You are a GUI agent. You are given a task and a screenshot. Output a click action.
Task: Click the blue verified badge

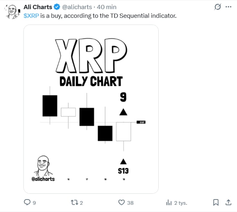(x=57, y=7)
